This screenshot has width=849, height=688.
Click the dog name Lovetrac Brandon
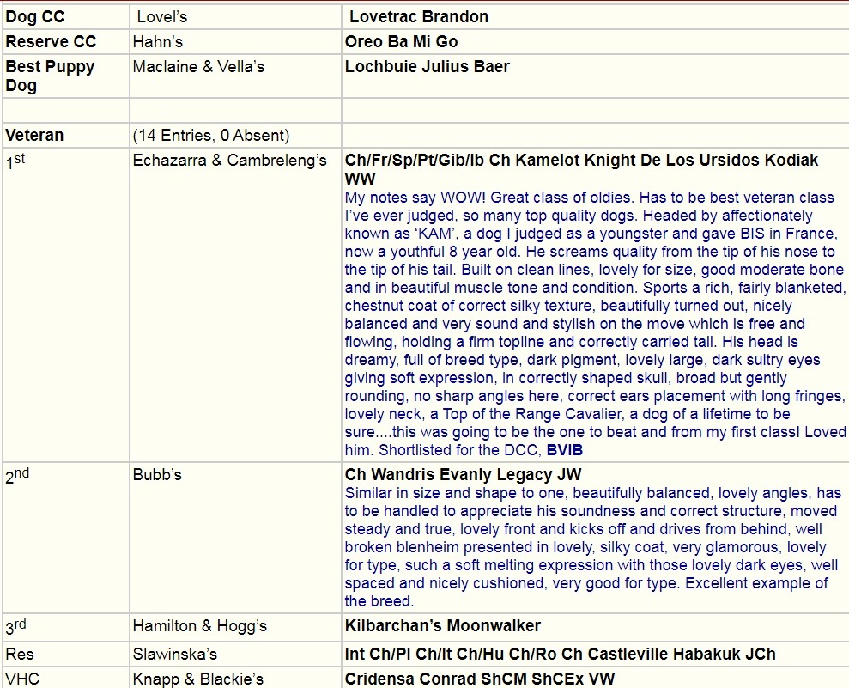coord(419,17)
